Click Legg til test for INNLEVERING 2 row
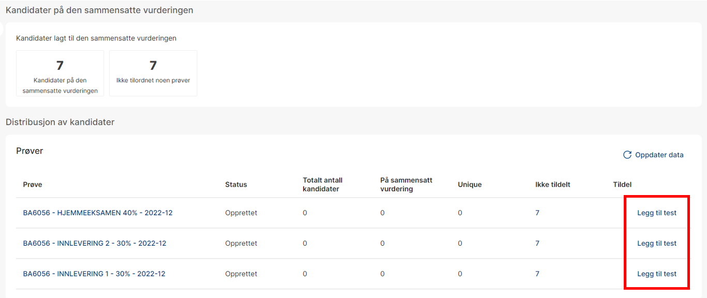Image resolution: width=707 pixels, height=298 pixels. pyautogui.click(x=656, y=243)
